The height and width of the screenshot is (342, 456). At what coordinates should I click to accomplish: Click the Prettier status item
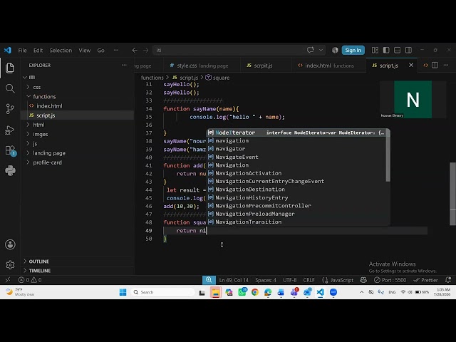click(x=425, y=280)
